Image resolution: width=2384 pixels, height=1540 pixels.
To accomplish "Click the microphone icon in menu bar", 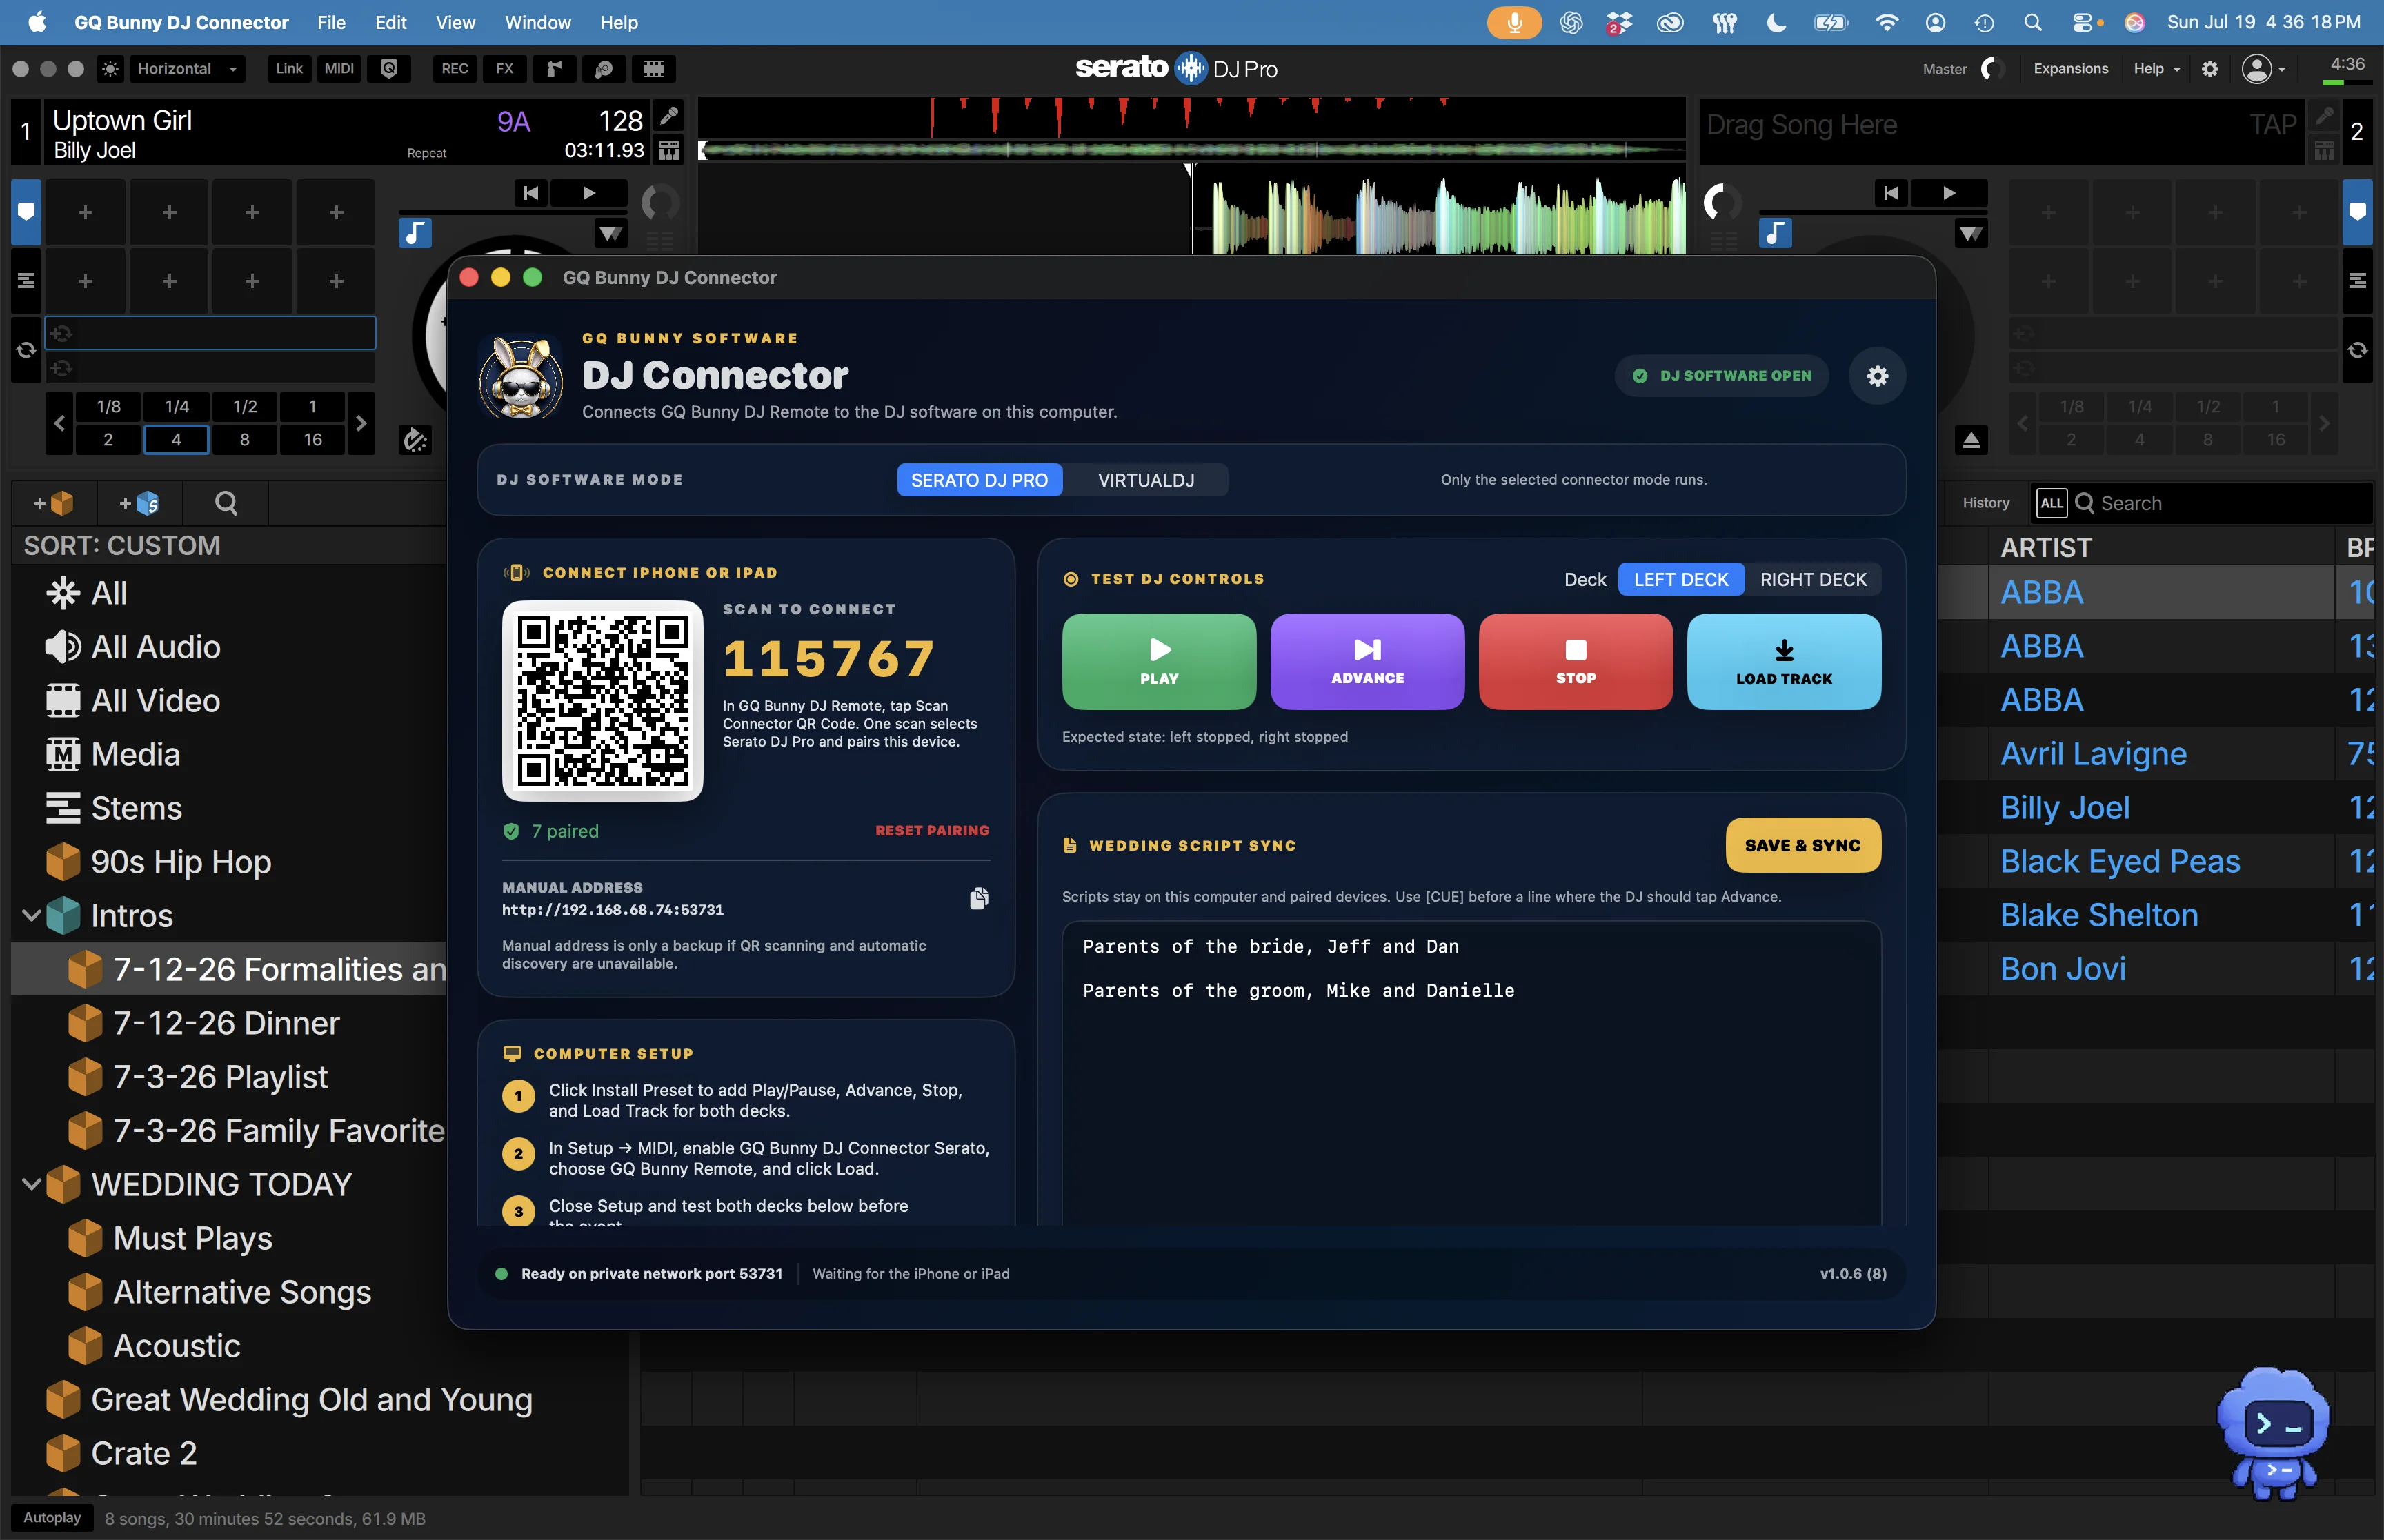I will pyautogui.click(x=1513, y=22).
